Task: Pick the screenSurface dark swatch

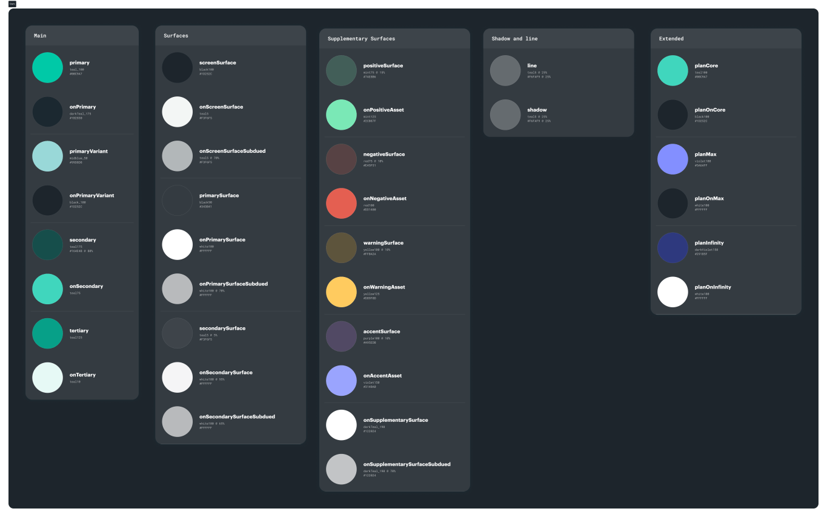Action: pyautogui.click(x=177, y=67)
